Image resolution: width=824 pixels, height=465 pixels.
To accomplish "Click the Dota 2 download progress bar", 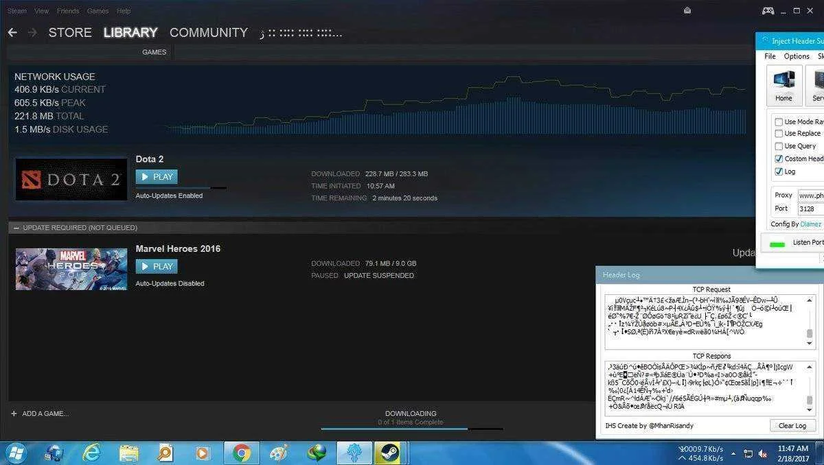I will [x=181, y=187].
